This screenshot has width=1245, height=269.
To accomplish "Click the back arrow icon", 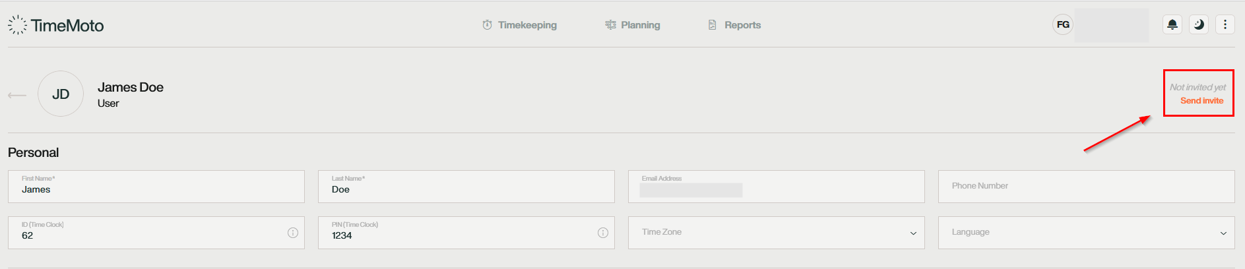I will pyautogui.click(x=17, y=96).
